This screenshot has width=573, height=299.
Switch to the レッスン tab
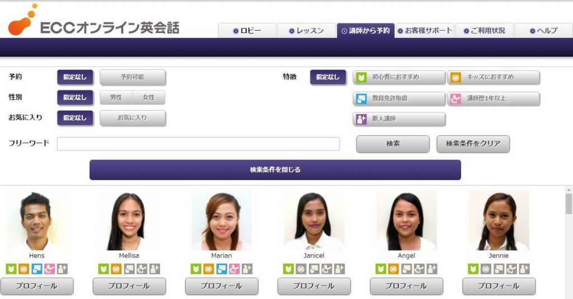[306, 31]
